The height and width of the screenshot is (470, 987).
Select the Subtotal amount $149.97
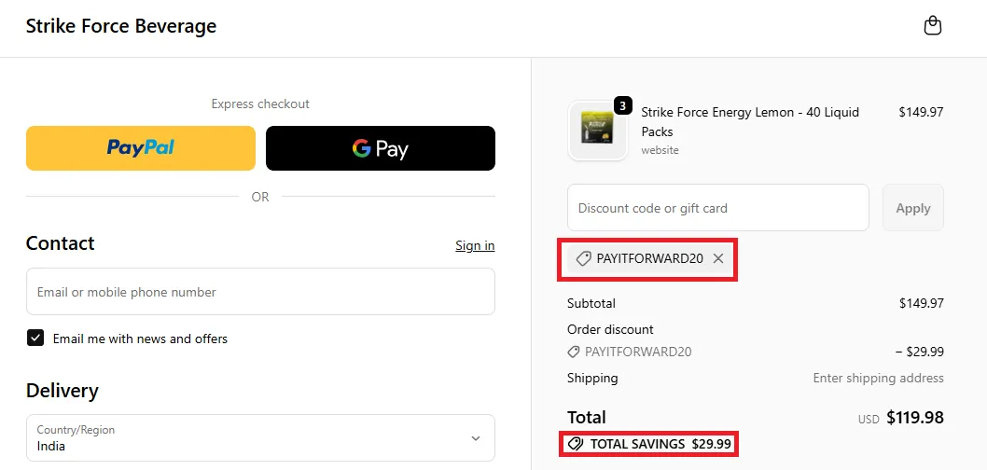pos(921,303)
